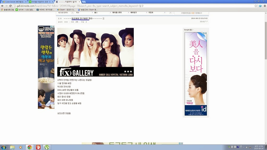
Task: Close the dcinside 지금까지 tab
Action: coord(79,2)
